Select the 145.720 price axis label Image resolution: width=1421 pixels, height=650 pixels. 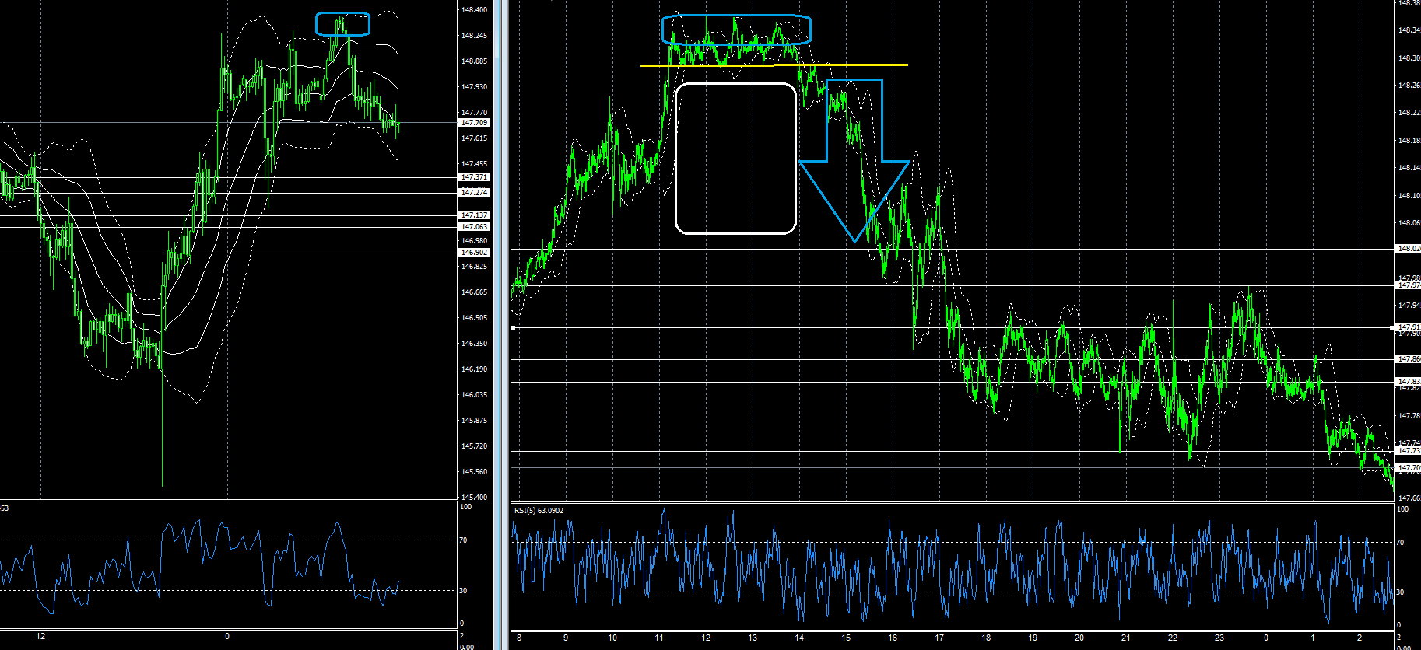click(x=474, y=446)
